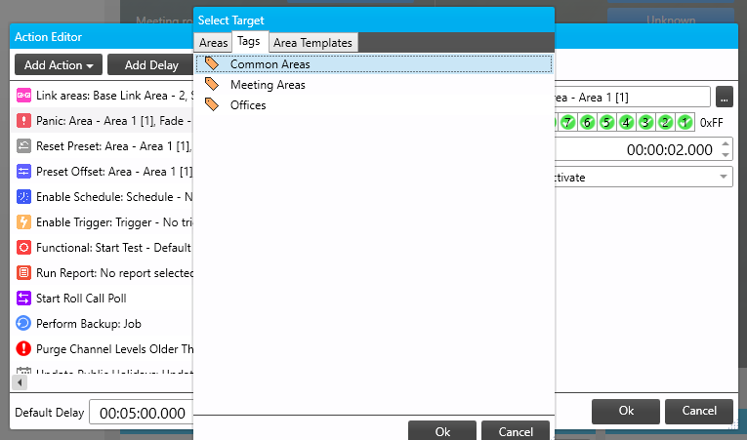Click the Area 1 [1] target field
Screen dimensions: 747x440
[633, 98]
